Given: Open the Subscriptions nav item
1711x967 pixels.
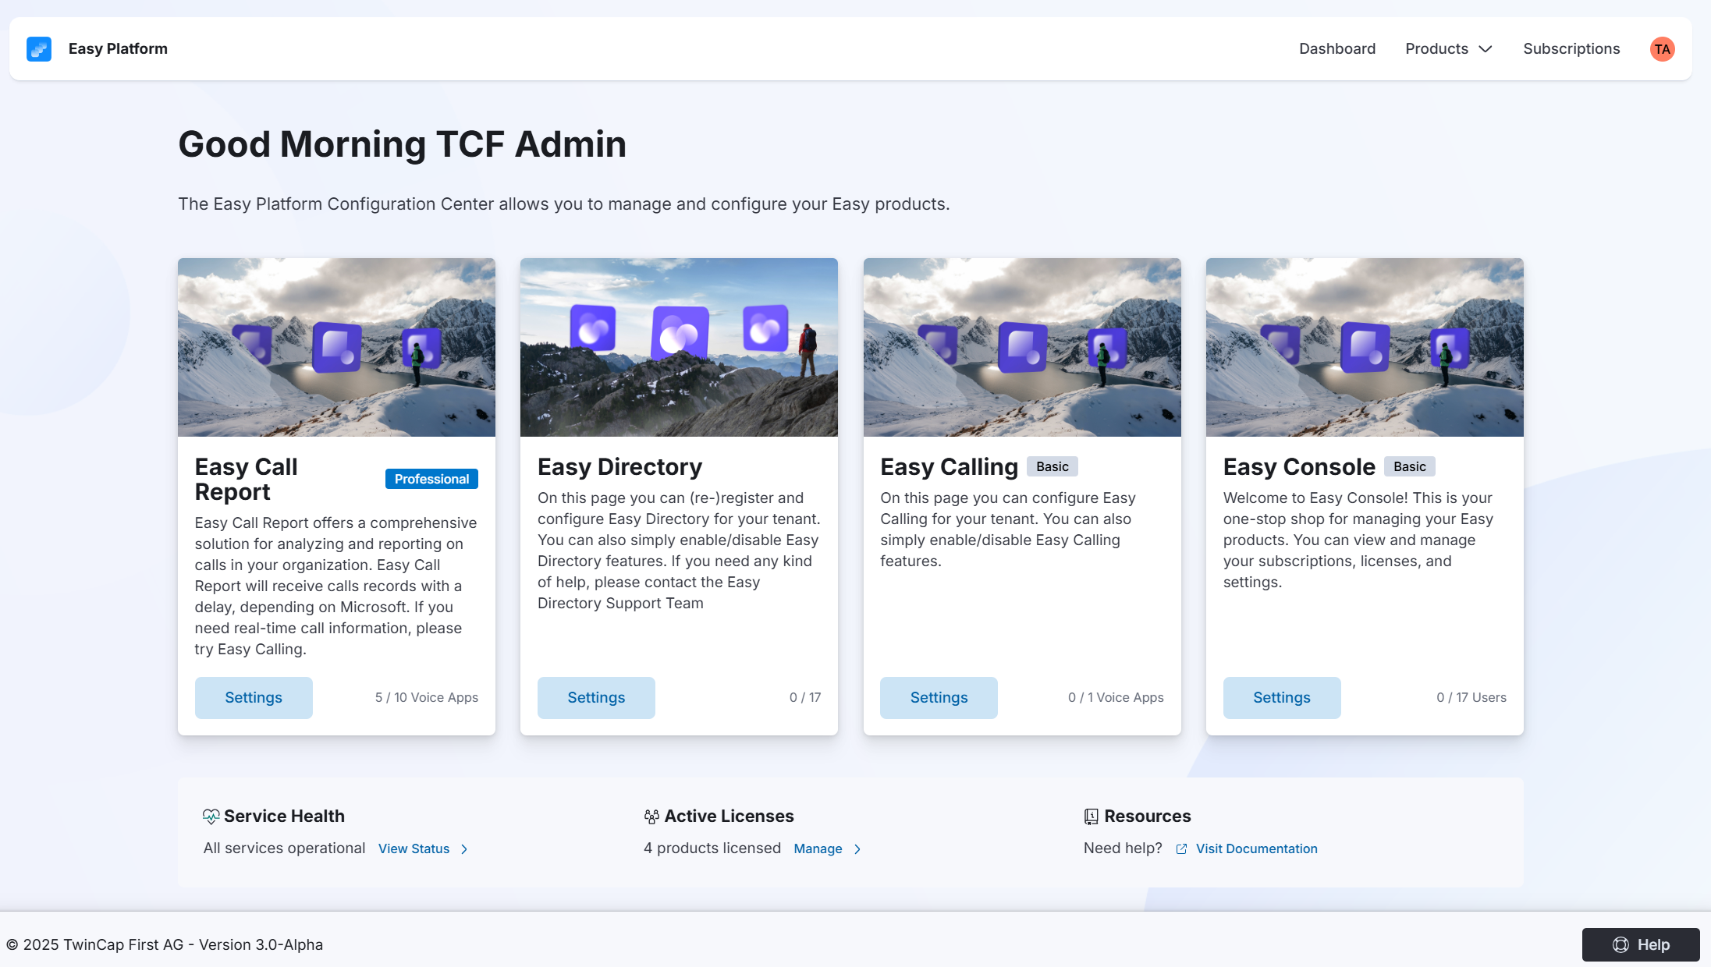Looking at the screenshot, I should pyautogui.click(x=1571, y=49).
